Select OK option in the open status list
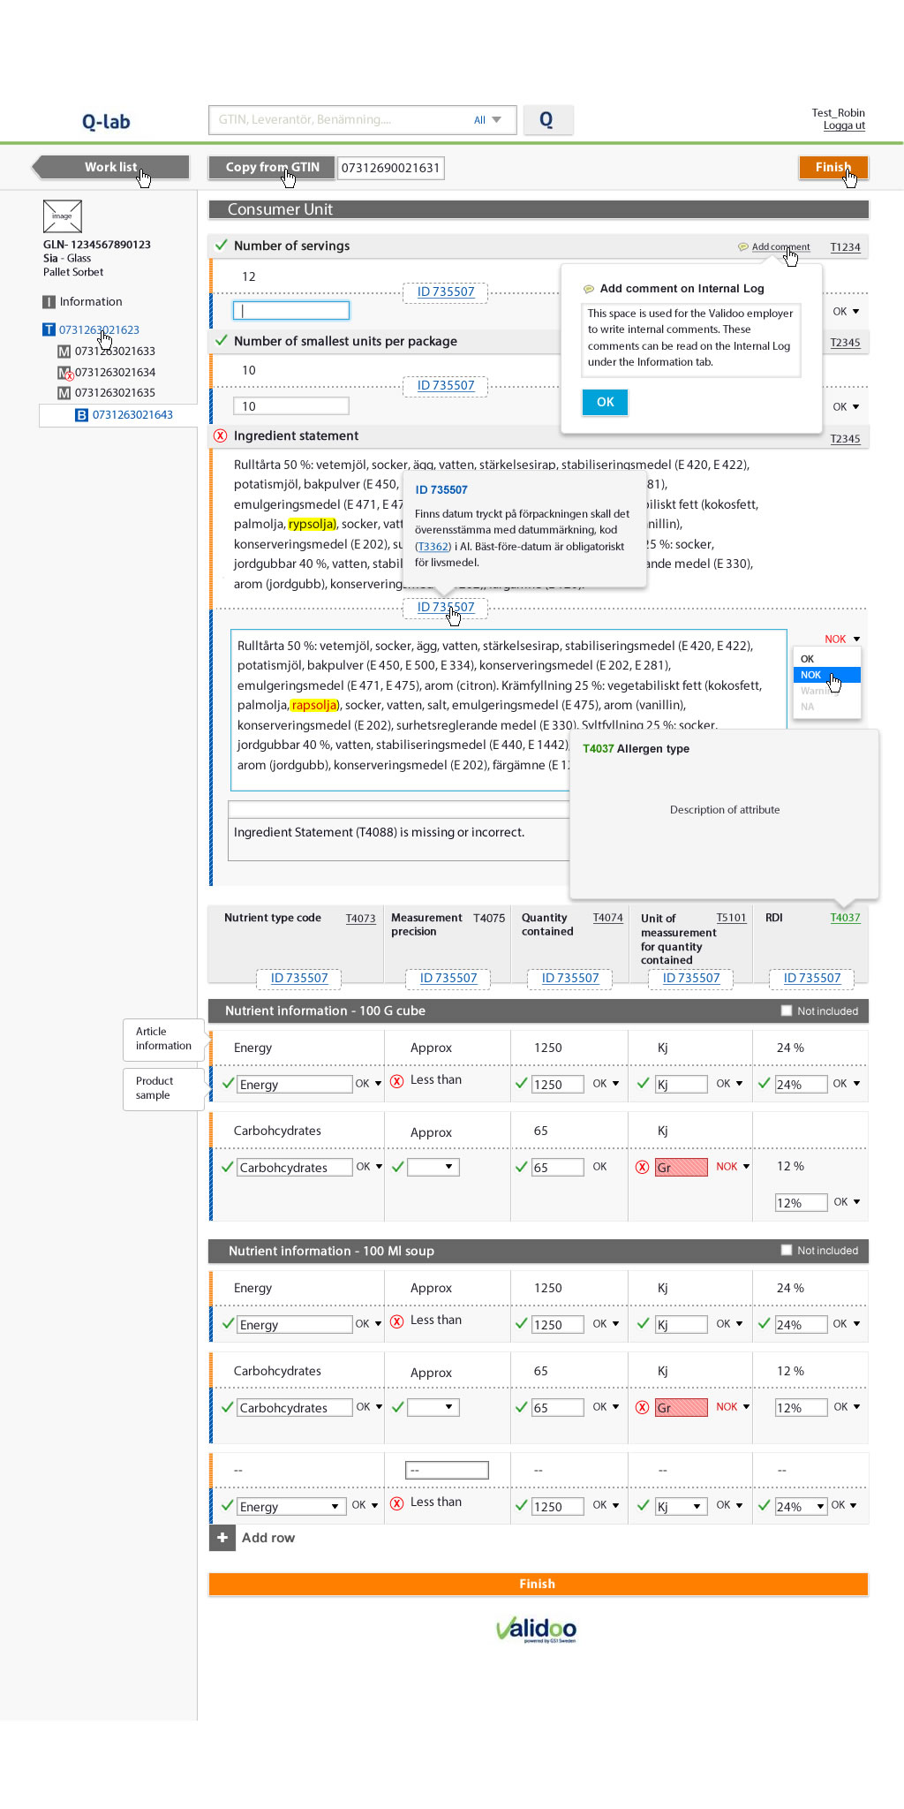The image size is (904, 1809). 807,659
